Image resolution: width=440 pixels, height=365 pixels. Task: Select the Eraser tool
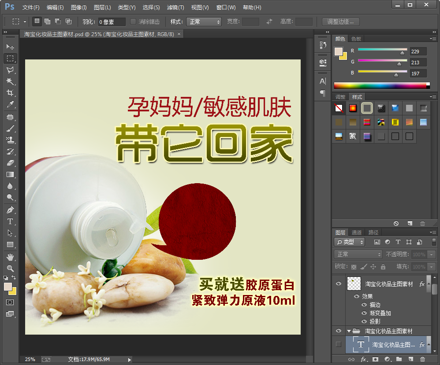point(10,163)
